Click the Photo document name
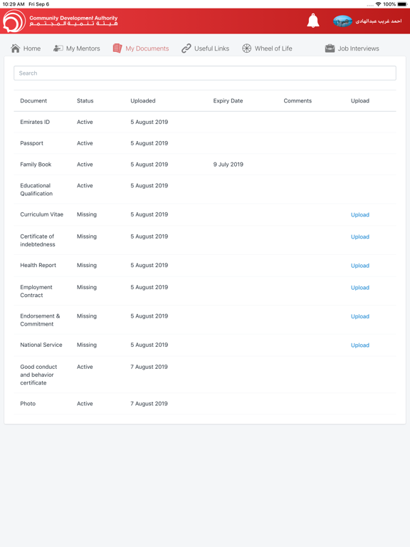 (x=28, y=404)
